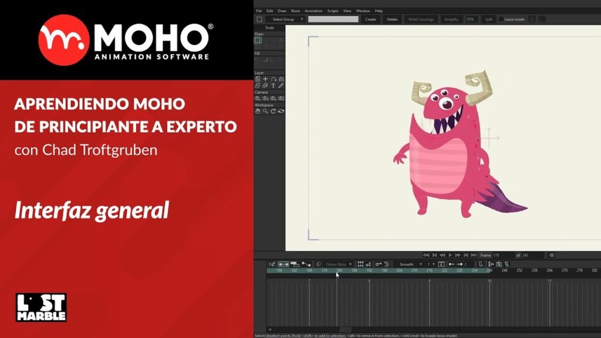Play the animation
This screenshot has width=601, height=338.
click(450, 255)
